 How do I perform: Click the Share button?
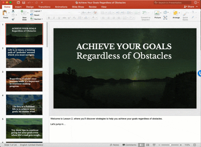[x=189, y=7]
